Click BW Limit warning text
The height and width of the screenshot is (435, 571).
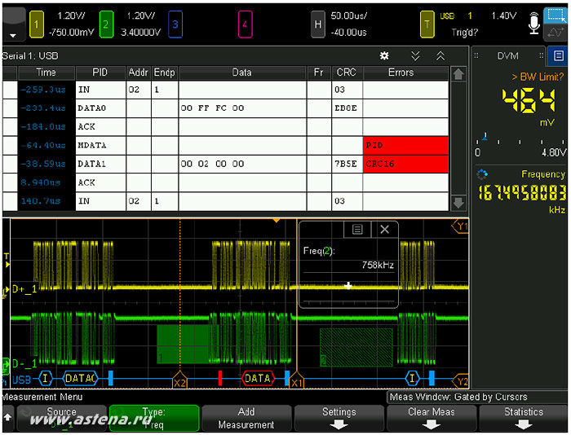[x=538, y=77]
